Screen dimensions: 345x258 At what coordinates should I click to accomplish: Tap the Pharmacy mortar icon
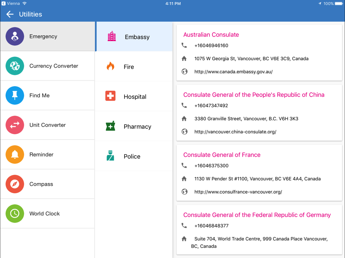[x=110, y=126]
